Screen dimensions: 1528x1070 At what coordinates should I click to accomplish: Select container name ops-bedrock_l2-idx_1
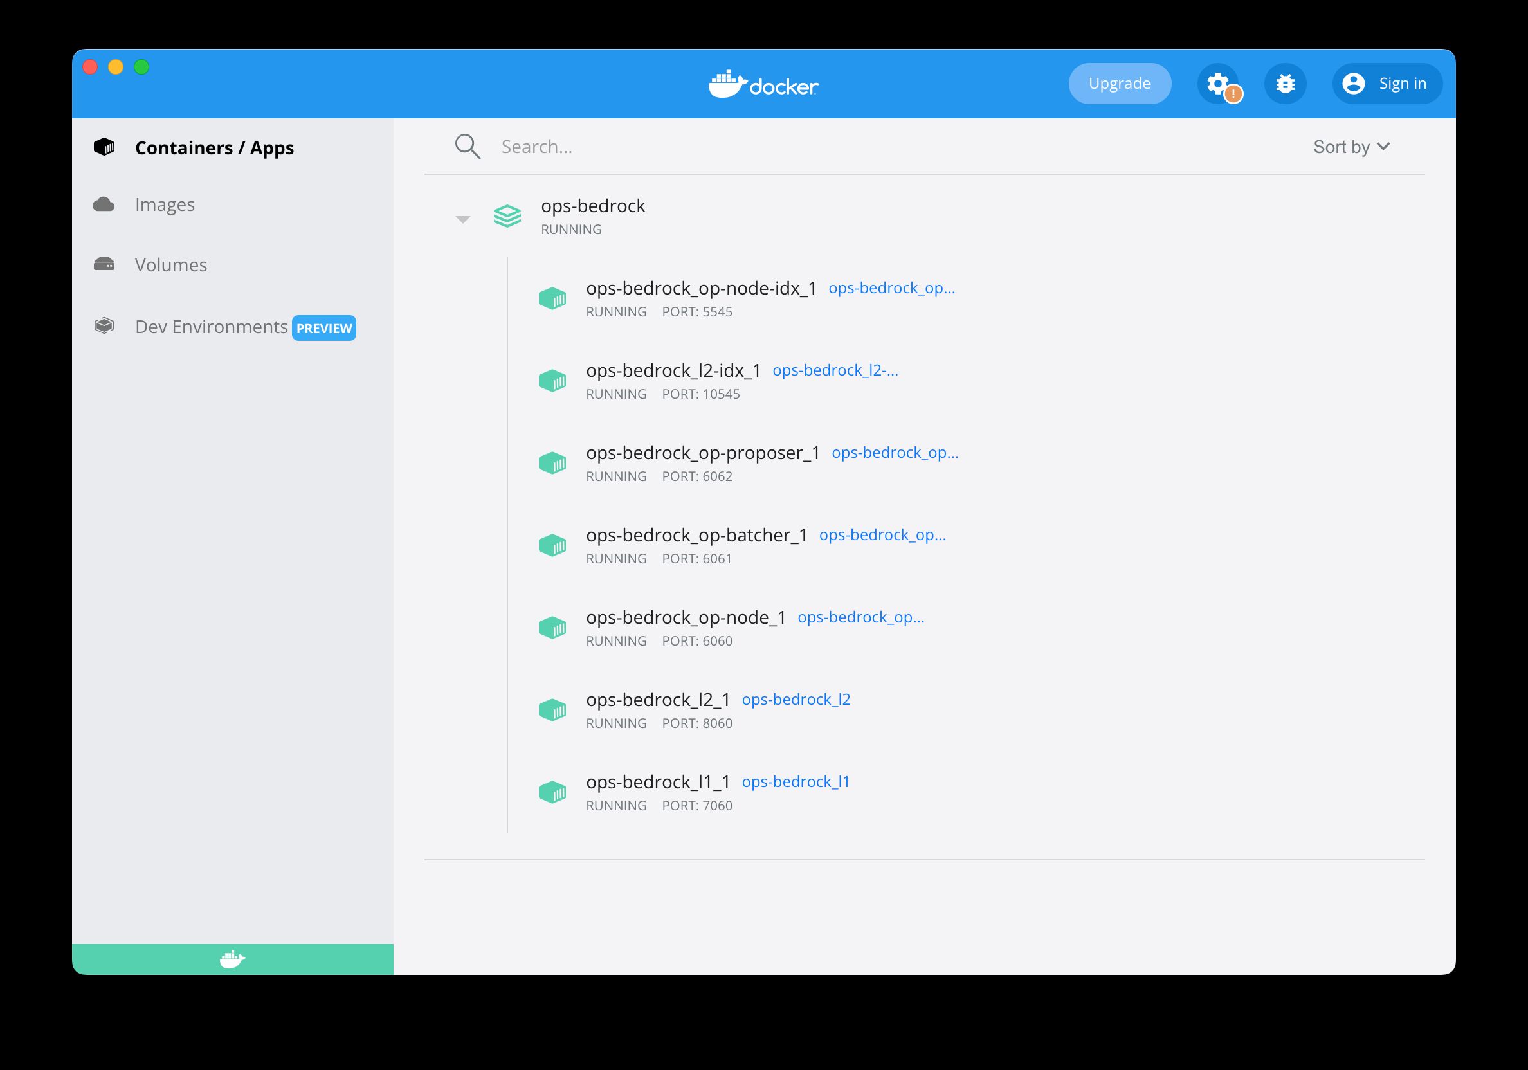coord(673,371)
